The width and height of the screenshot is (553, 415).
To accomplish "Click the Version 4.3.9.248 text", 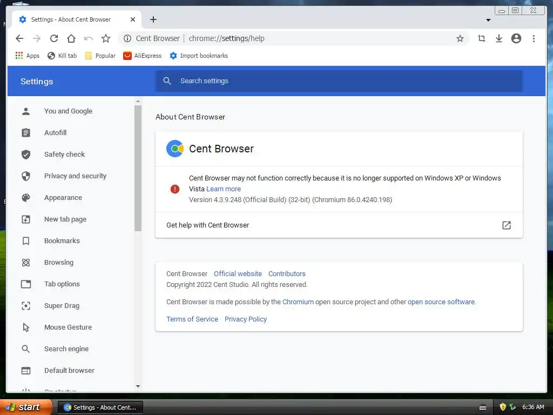I will [x=291, y=200].
